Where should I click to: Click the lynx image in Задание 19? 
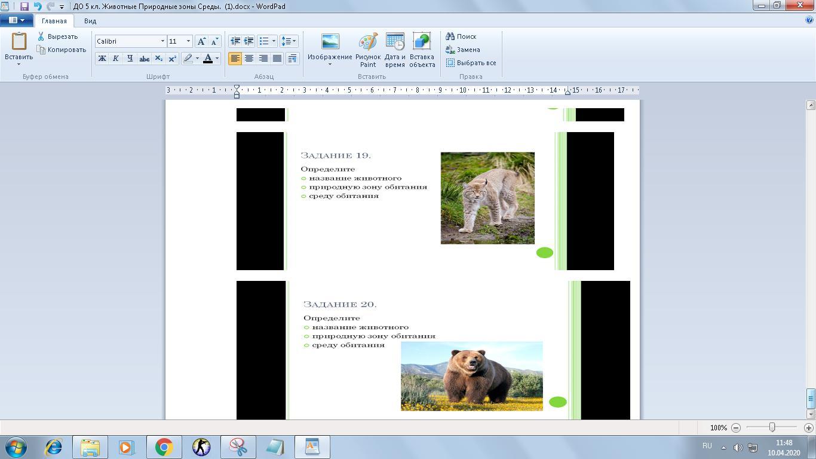click(x=487, y=198)
